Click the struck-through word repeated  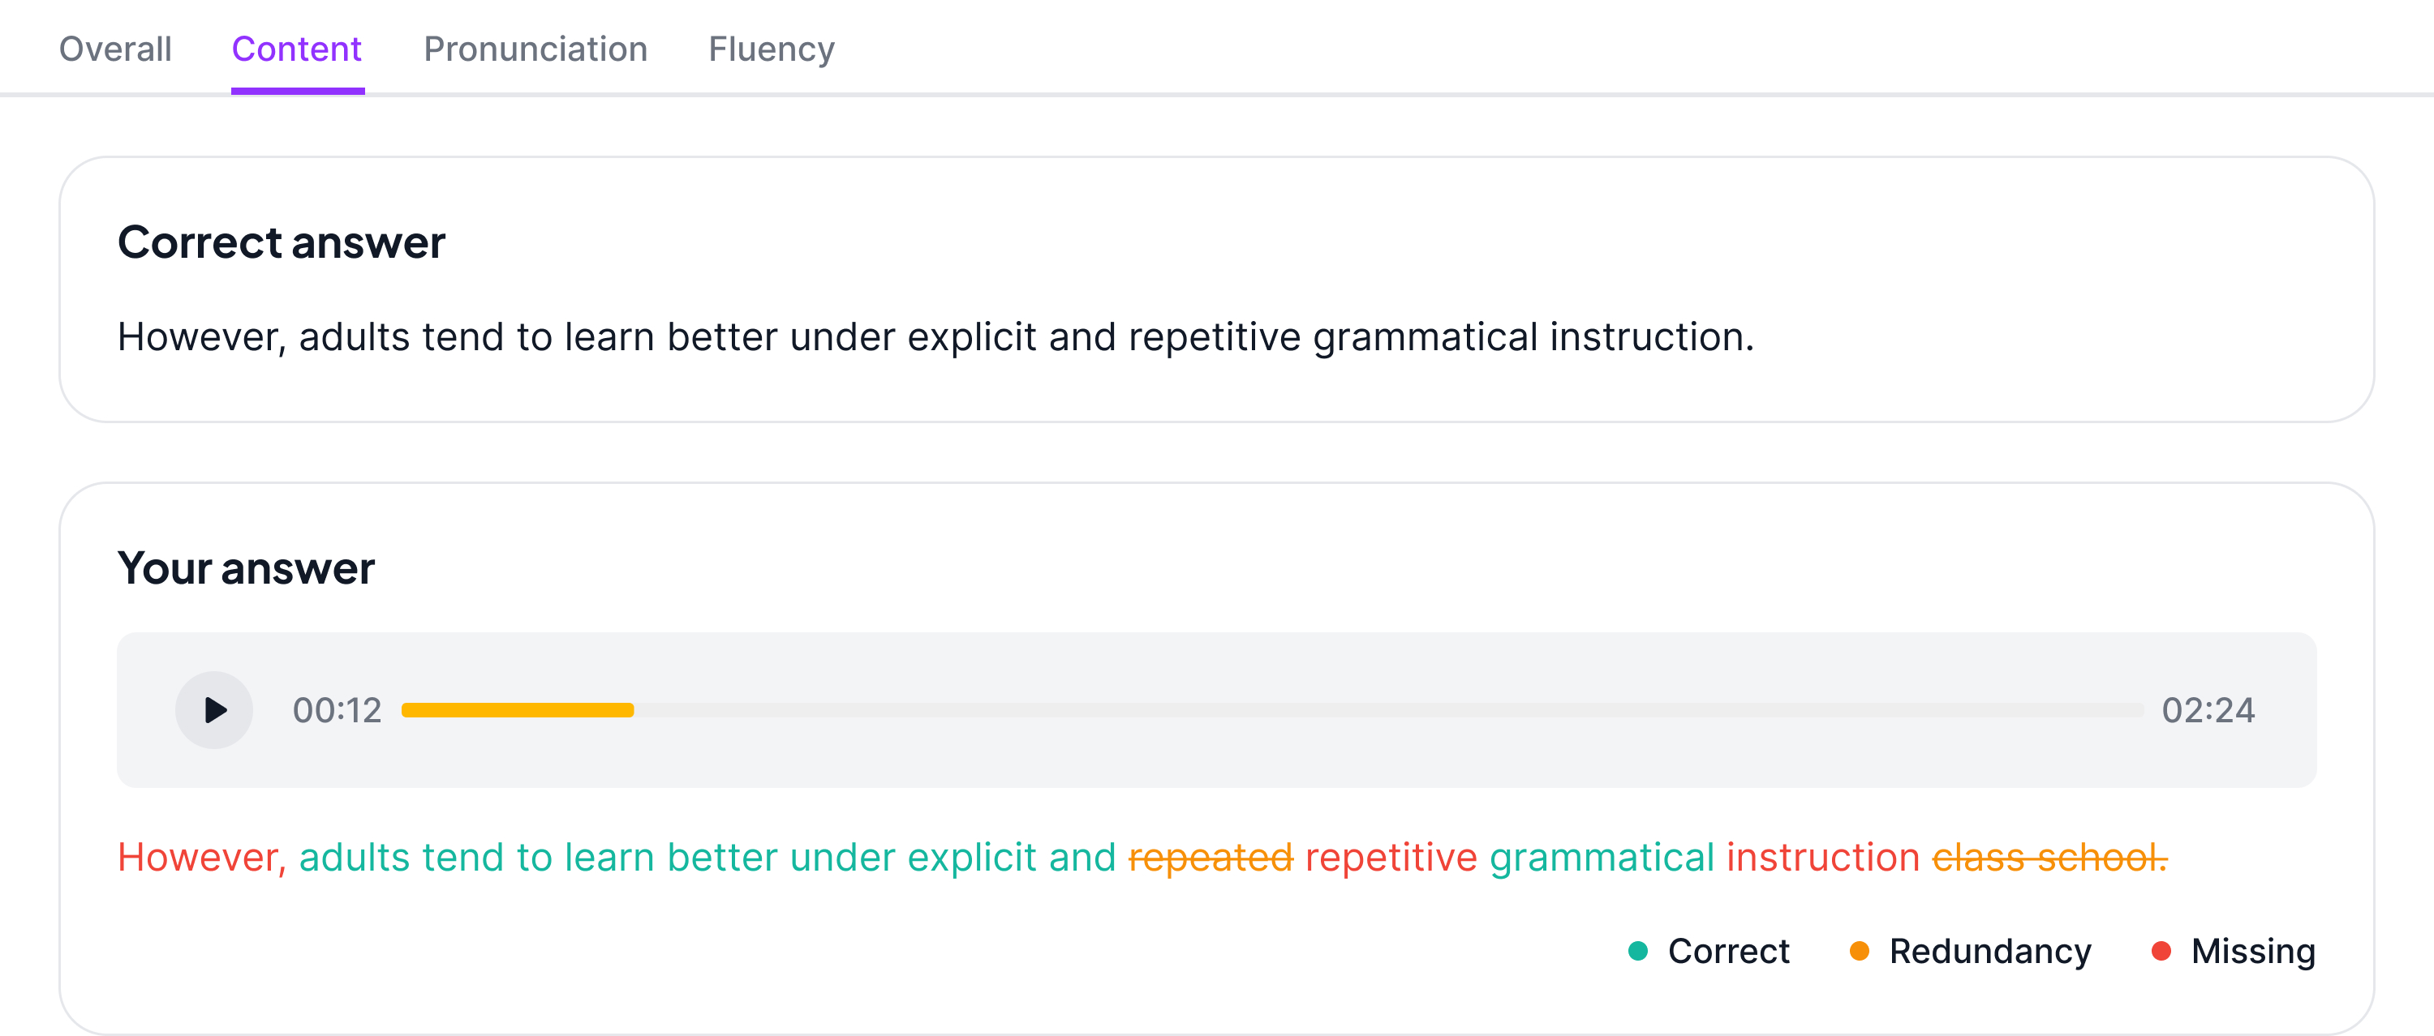tap(1211, 858)
